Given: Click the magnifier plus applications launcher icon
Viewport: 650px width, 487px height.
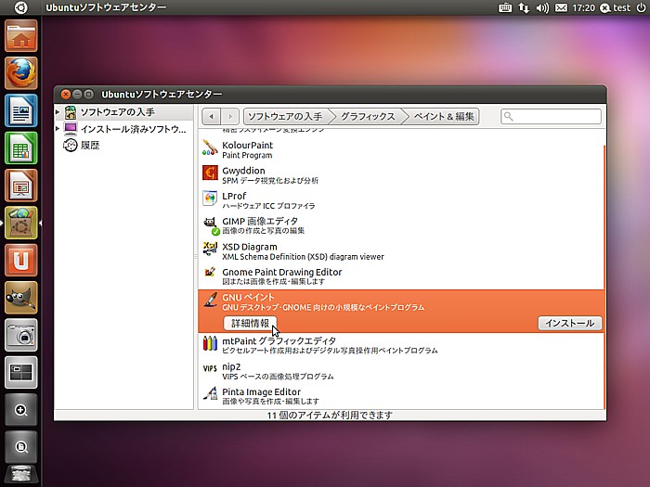Looking at the screenshot, I should tap(21, 410).
